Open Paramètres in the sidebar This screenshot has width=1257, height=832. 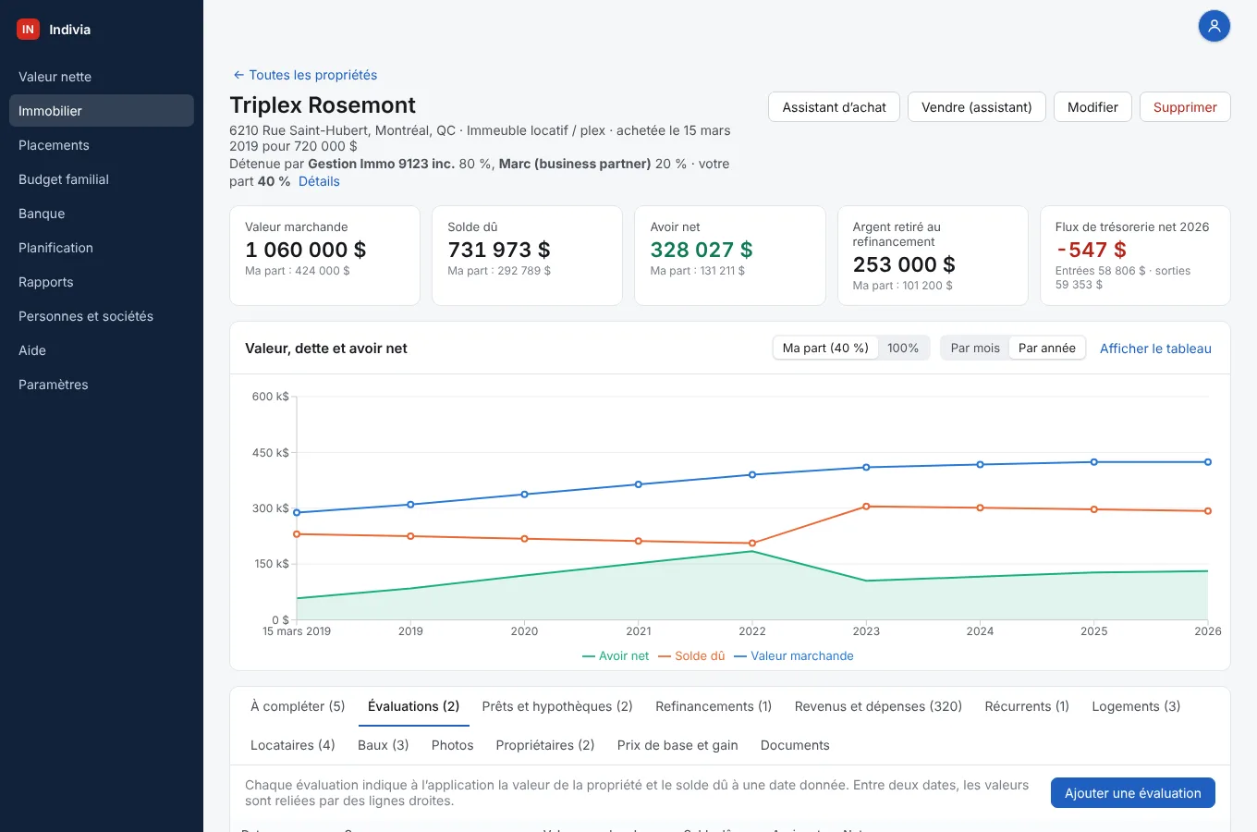[x=102, y=385]
